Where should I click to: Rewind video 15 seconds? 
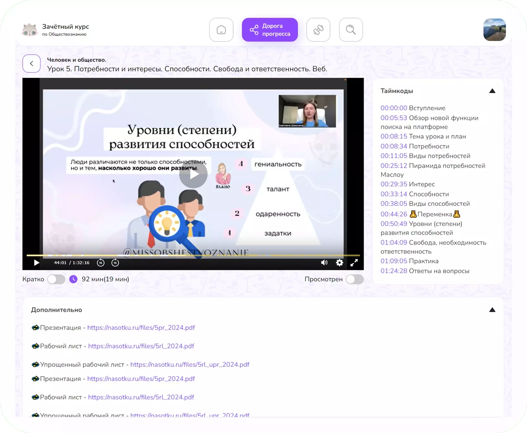tap(101, 263)
